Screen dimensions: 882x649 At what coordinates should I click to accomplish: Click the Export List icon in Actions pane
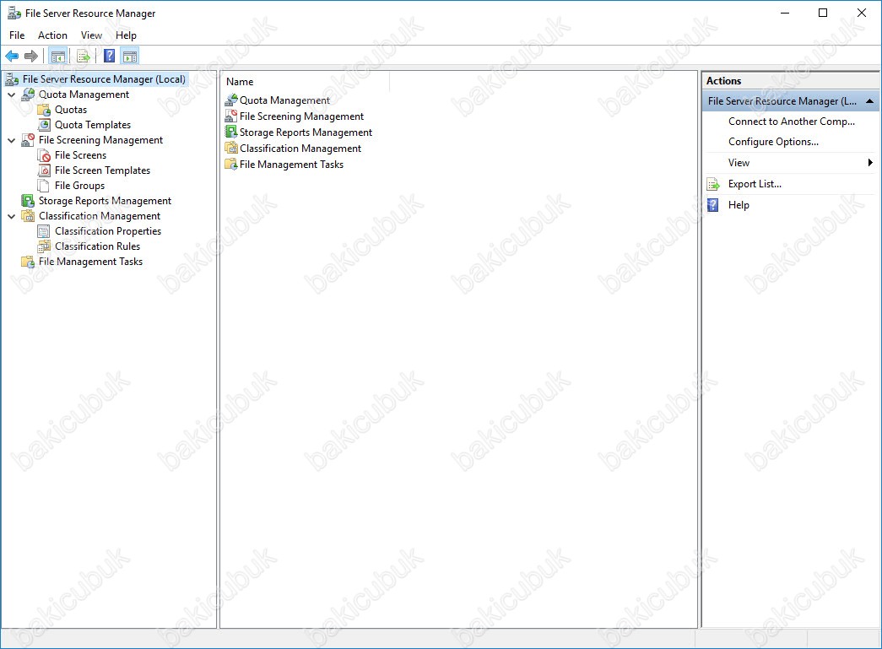(x=713, y=185)
